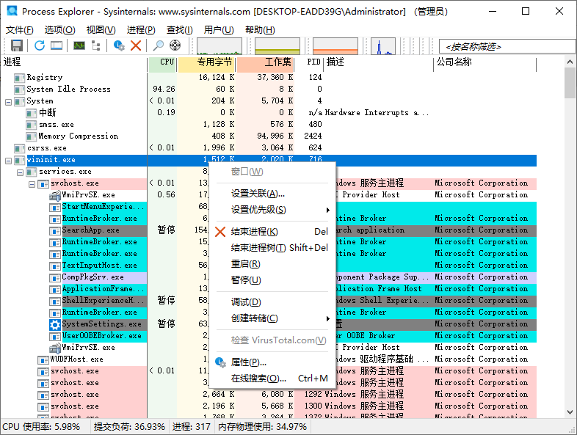Click the SystemSettings.exe gear icon
Image resolution: width=577 pixels, height=435 pixels.
55,324
